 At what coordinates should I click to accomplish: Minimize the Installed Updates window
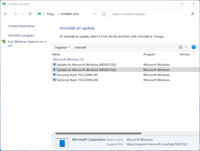170,4
